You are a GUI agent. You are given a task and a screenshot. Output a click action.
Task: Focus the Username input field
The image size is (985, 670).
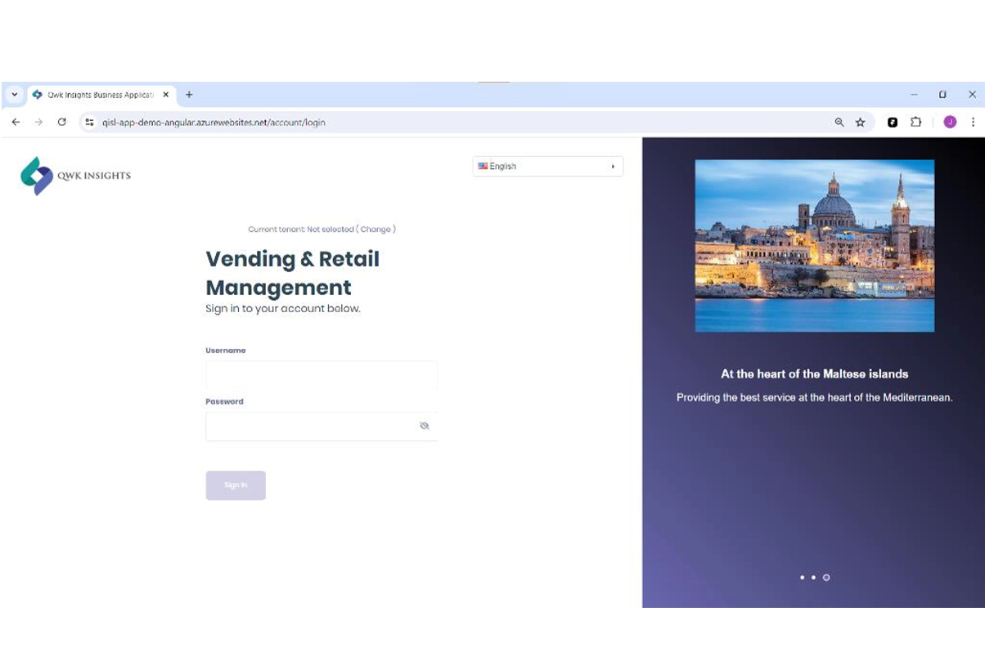pyautogui.click(x=321, y=375)
